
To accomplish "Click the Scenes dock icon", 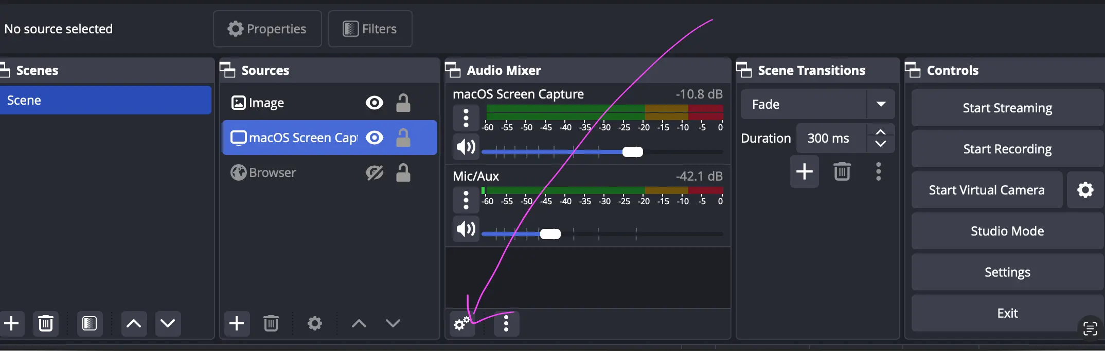I will coord(5,70).
